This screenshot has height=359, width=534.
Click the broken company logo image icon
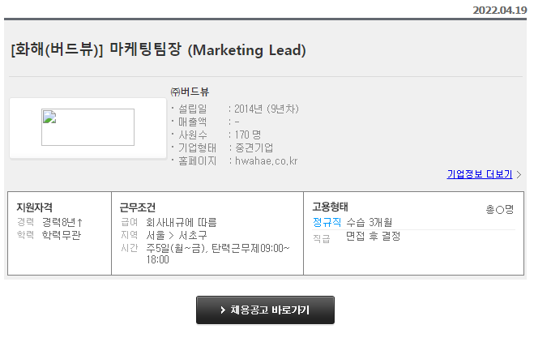(49, 117)
